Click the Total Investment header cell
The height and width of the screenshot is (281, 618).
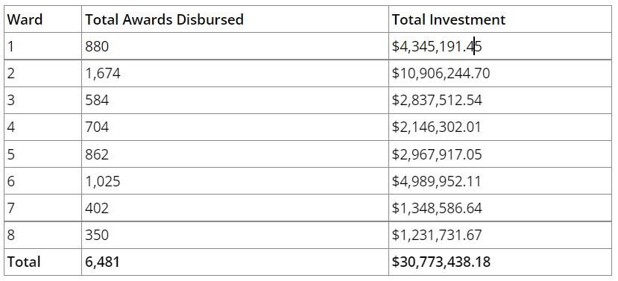pyautogui.click(x=499, y=19)
